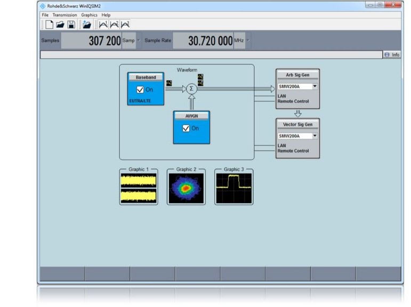Open the Help menu

point(106,15)
